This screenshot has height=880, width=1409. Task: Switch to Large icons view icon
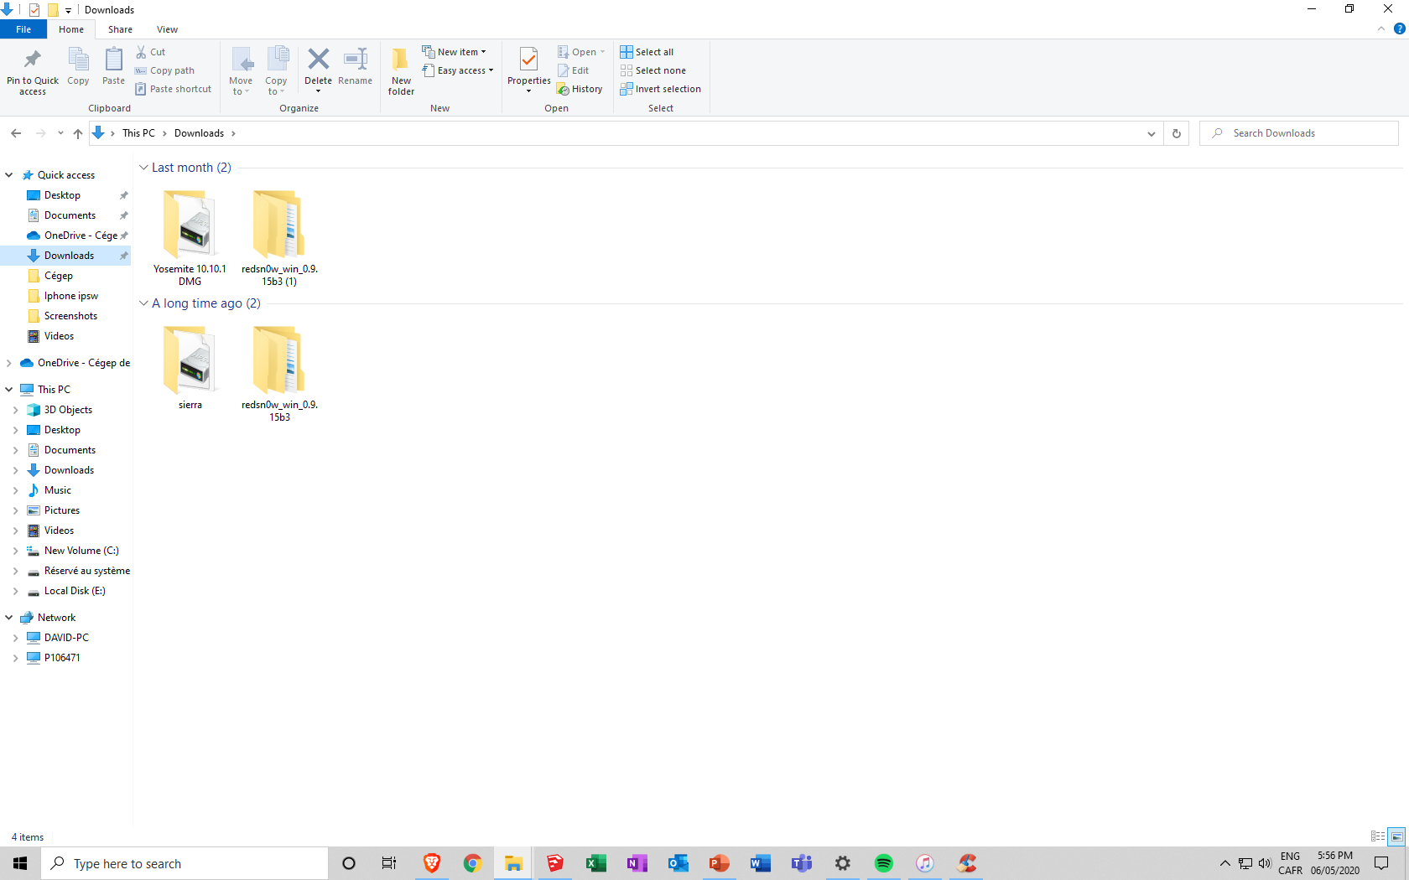(1396, 836)
